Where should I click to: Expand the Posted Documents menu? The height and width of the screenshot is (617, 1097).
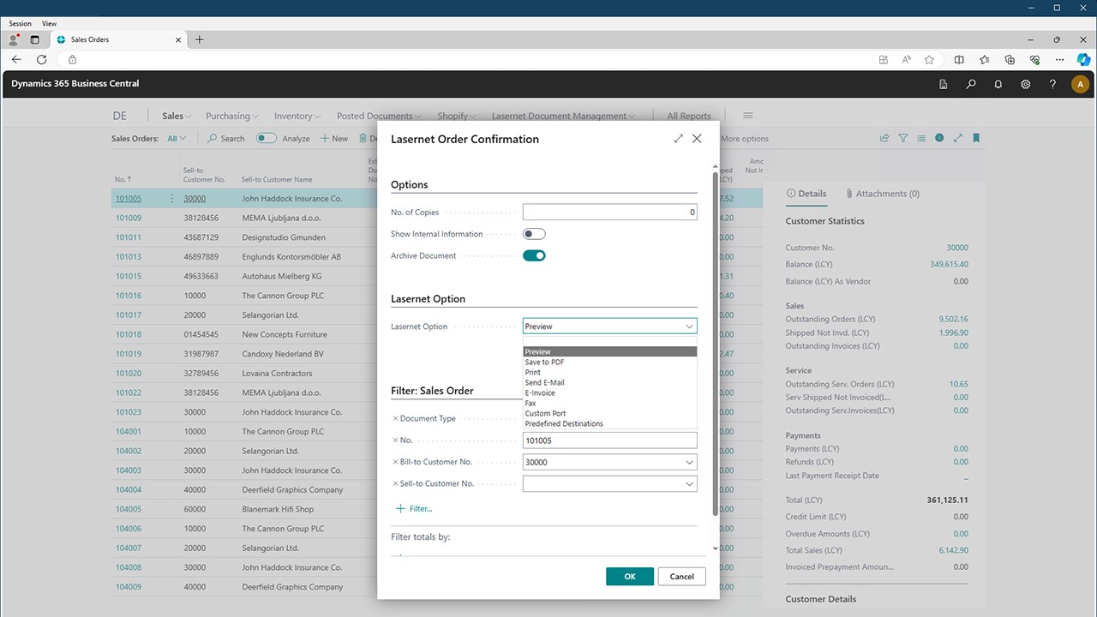coord(380,116)
